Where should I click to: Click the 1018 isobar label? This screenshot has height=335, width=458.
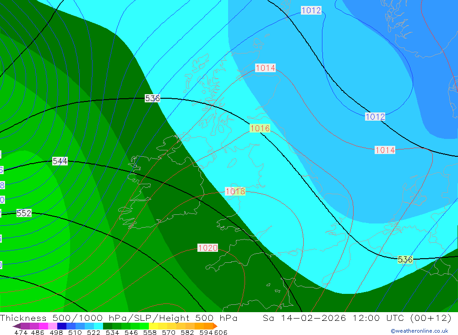[235, 191]
